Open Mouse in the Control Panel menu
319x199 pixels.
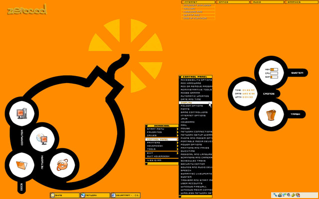(195, 128)
